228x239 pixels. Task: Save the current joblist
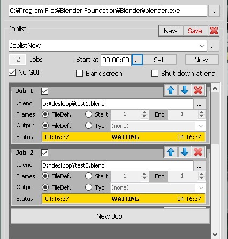195,31
